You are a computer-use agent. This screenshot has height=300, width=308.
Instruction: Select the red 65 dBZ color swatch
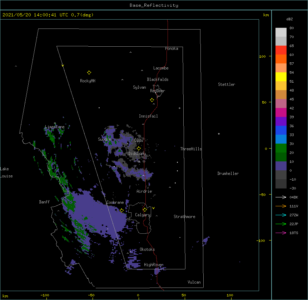tap(281, 50)
